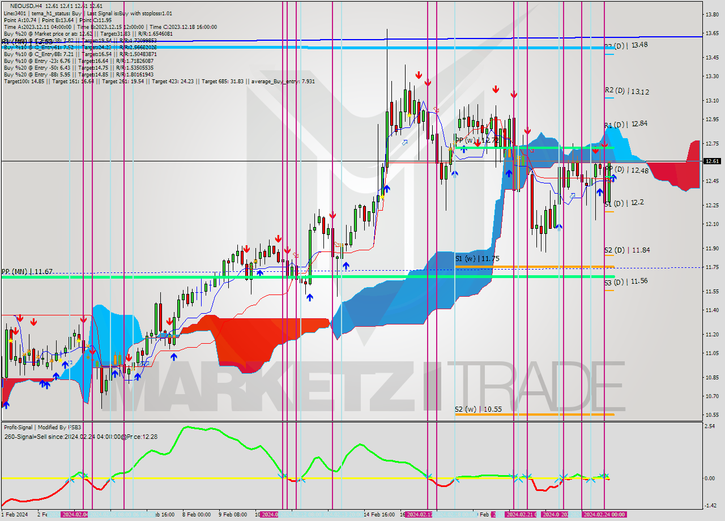Click the 2.54 indicator scale value
This screenshot has width=725, height=521.
(710, 426)
